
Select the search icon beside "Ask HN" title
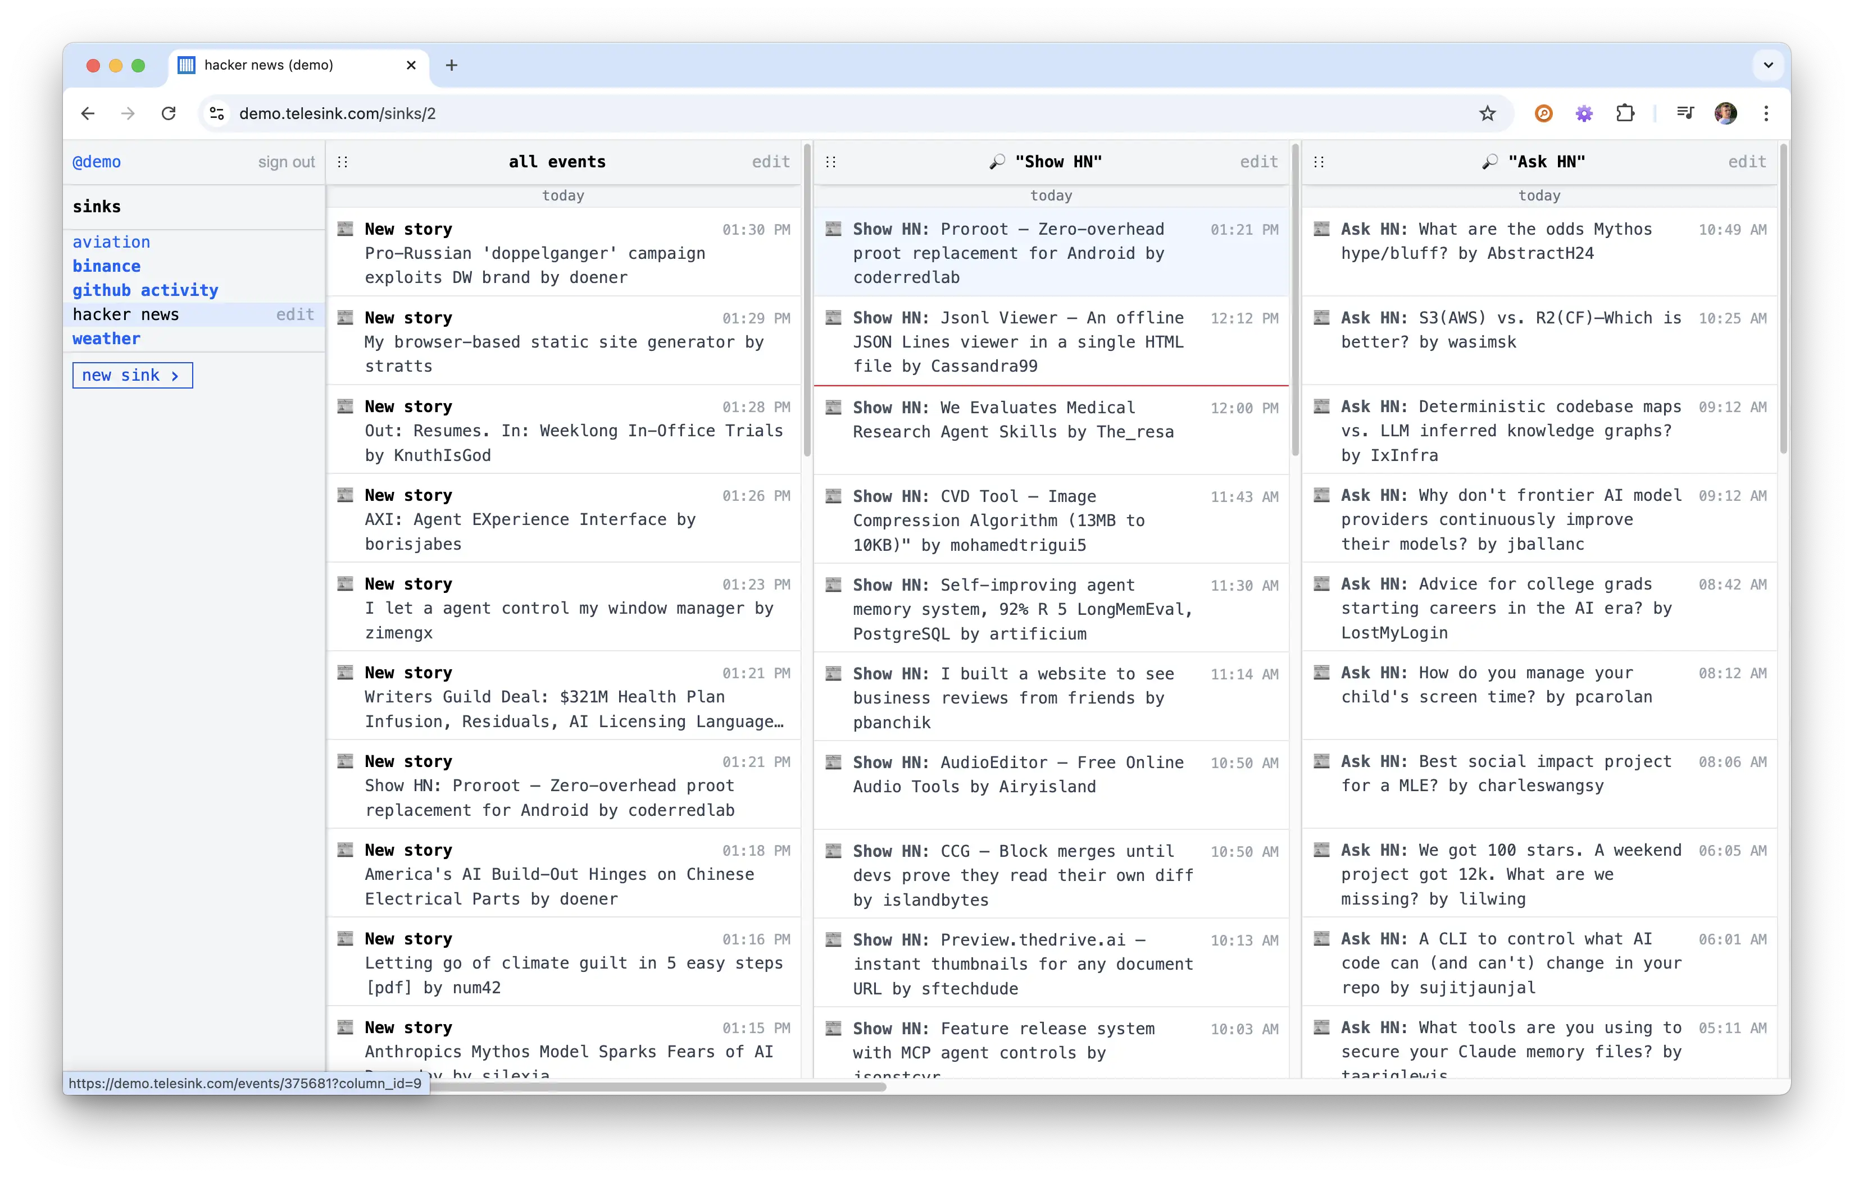tap(1489, 162)
